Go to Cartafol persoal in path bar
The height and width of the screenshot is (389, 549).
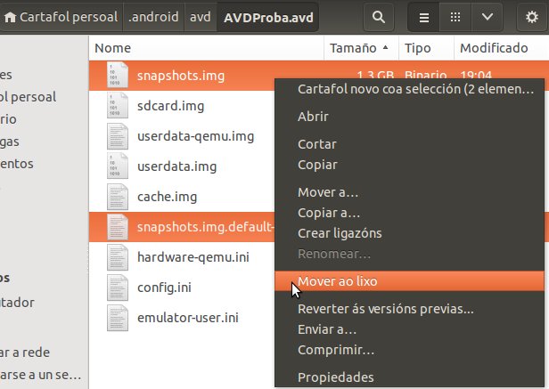click(61, 17)
